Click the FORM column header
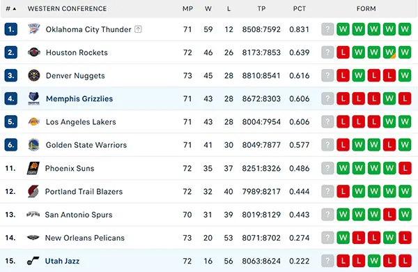This screenshot has width=418, height=272. coord(366,9)
